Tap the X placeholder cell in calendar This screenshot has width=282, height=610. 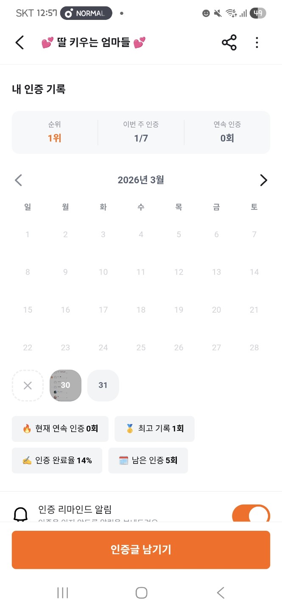(28, 385)
